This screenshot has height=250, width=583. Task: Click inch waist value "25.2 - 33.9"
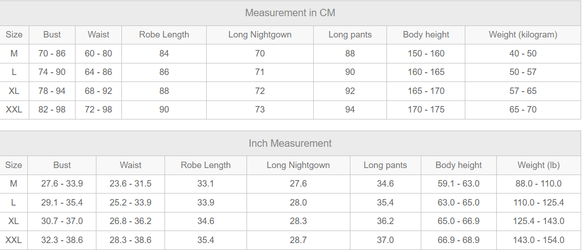(130, 203)
